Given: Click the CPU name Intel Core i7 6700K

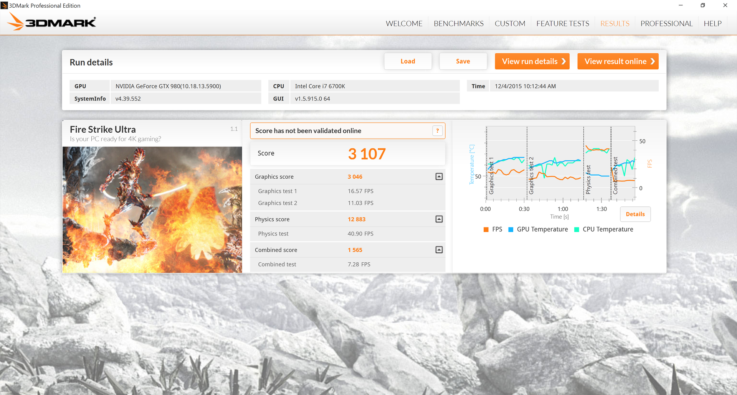Looking at the screenshot, I should pos(320,86).
